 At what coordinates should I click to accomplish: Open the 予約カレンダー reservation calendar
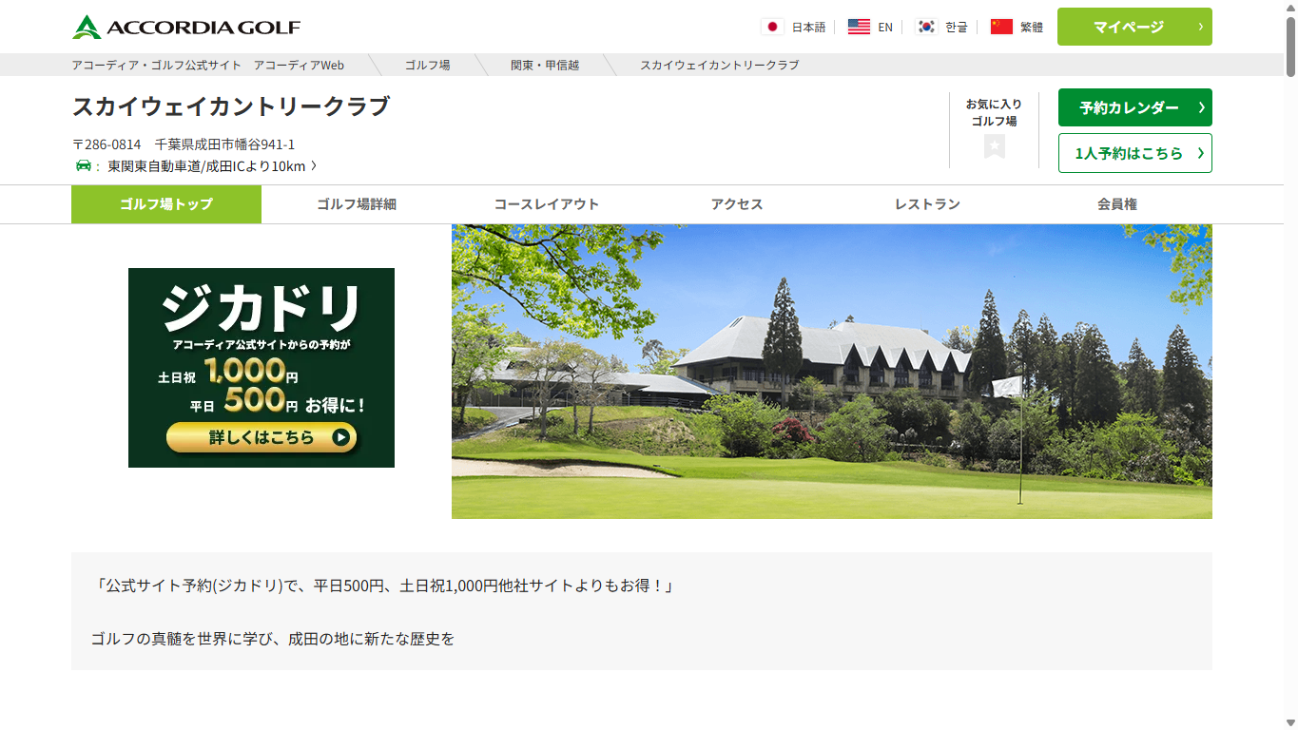click(1134, 107)
